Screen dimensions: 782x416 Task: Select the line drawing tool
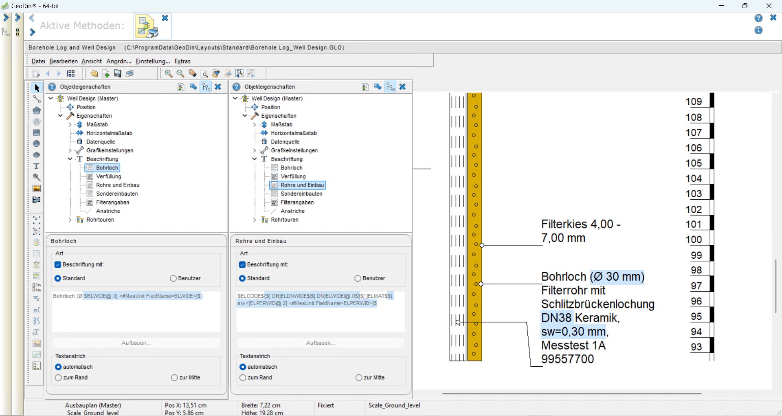[37, 99]
